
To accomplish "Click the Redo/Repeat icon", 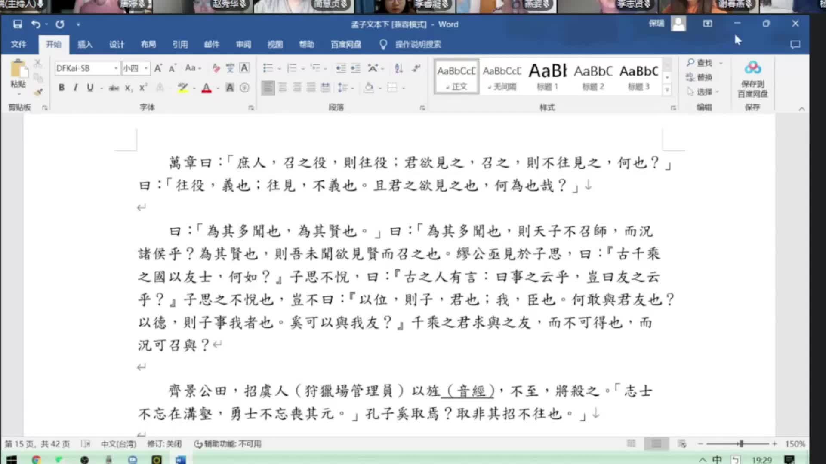I will (x=60, y=24).
